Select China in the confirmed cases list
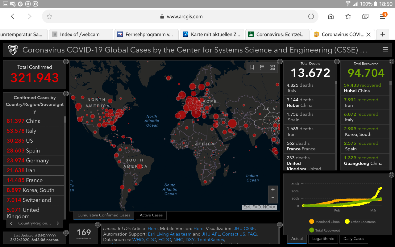The height and width of the screenshot is (247, 395). coord(33,121)
